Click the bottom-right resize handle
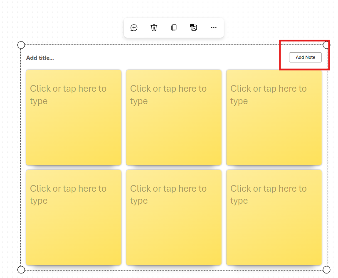The height and width of the screenshot is (278, 338). (x=326, y=270)
